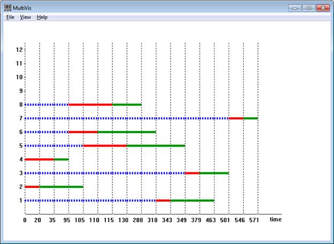Click the green segment on row 4
Screen dimensions: 334x244
tap(62, 159)
